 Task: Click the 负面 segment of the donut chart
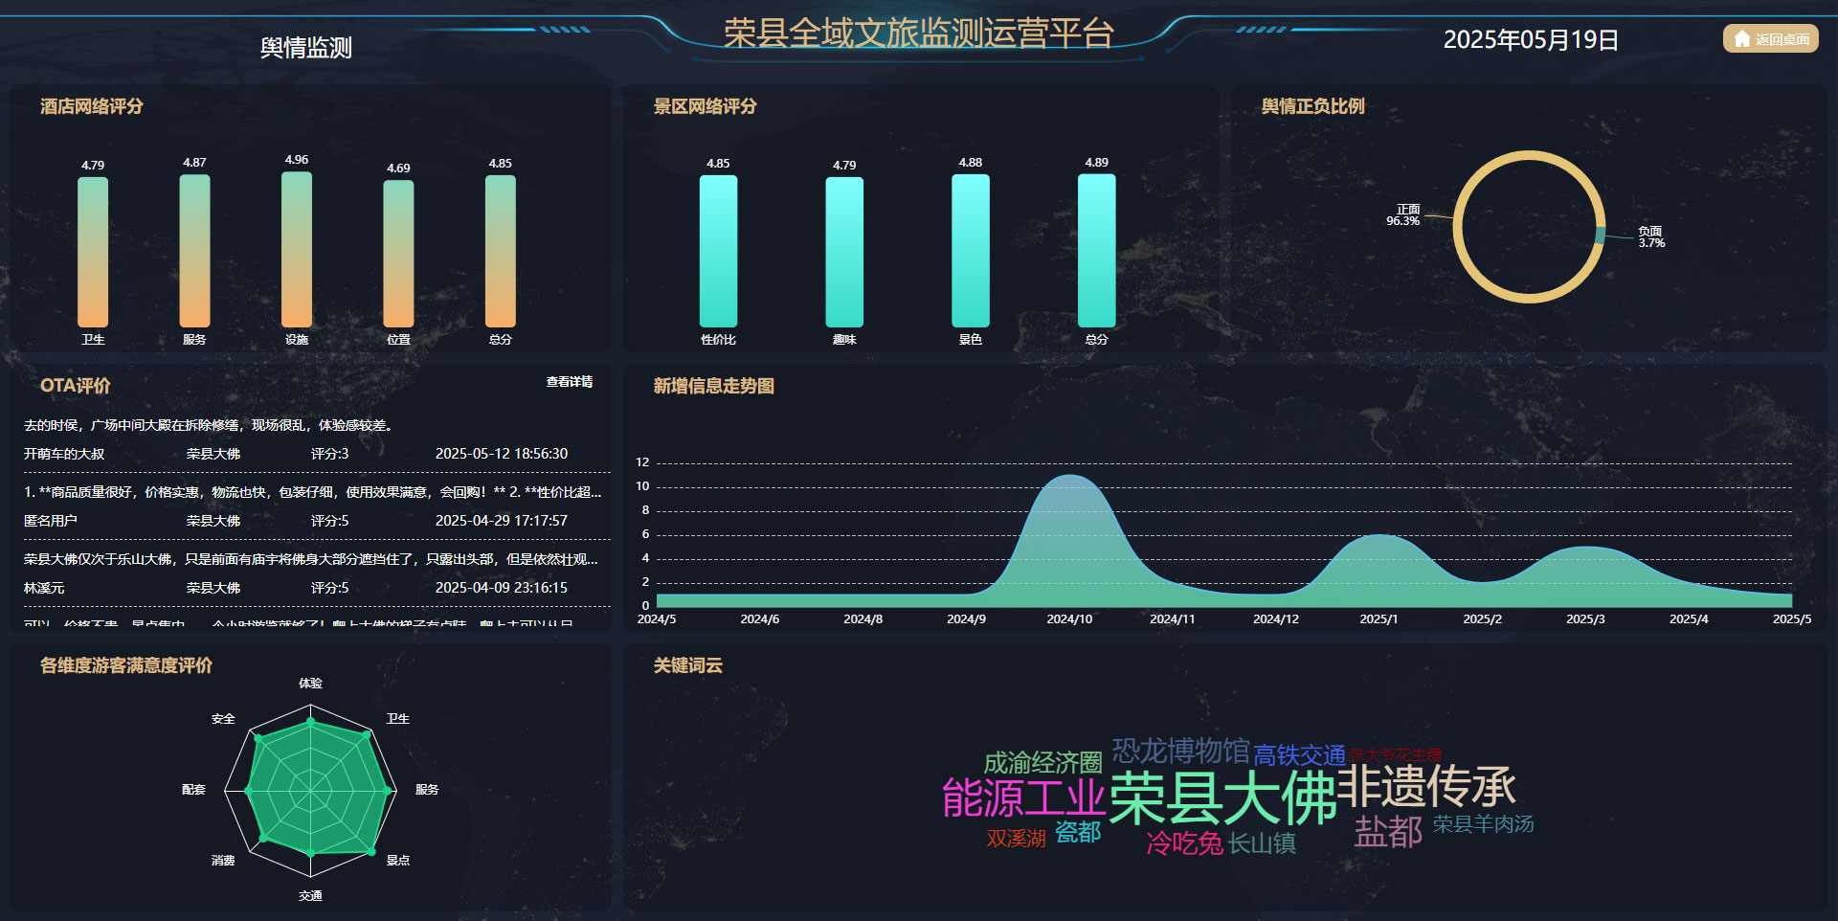click(1601, 235)
